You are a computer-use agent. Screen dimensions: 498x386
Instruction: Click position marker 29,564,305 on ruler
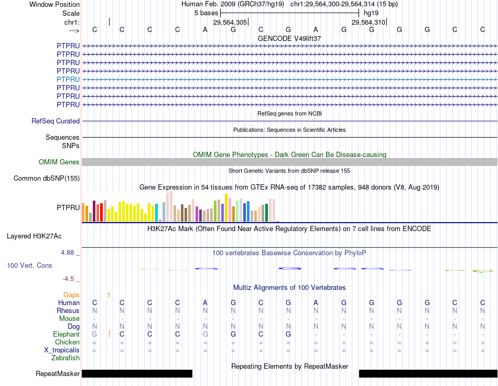click(x=230, y=22)
